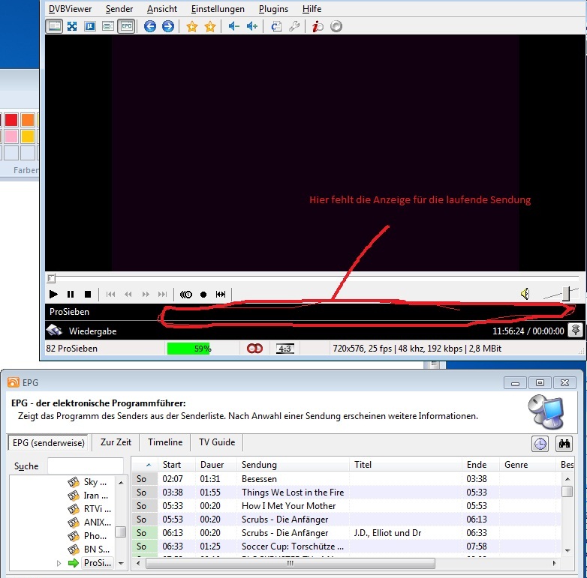Mute audio using the speaker icon
Image resolution: width=587 pixels, height=578 pixels.
pyautogui.click(x=525, y=294)
